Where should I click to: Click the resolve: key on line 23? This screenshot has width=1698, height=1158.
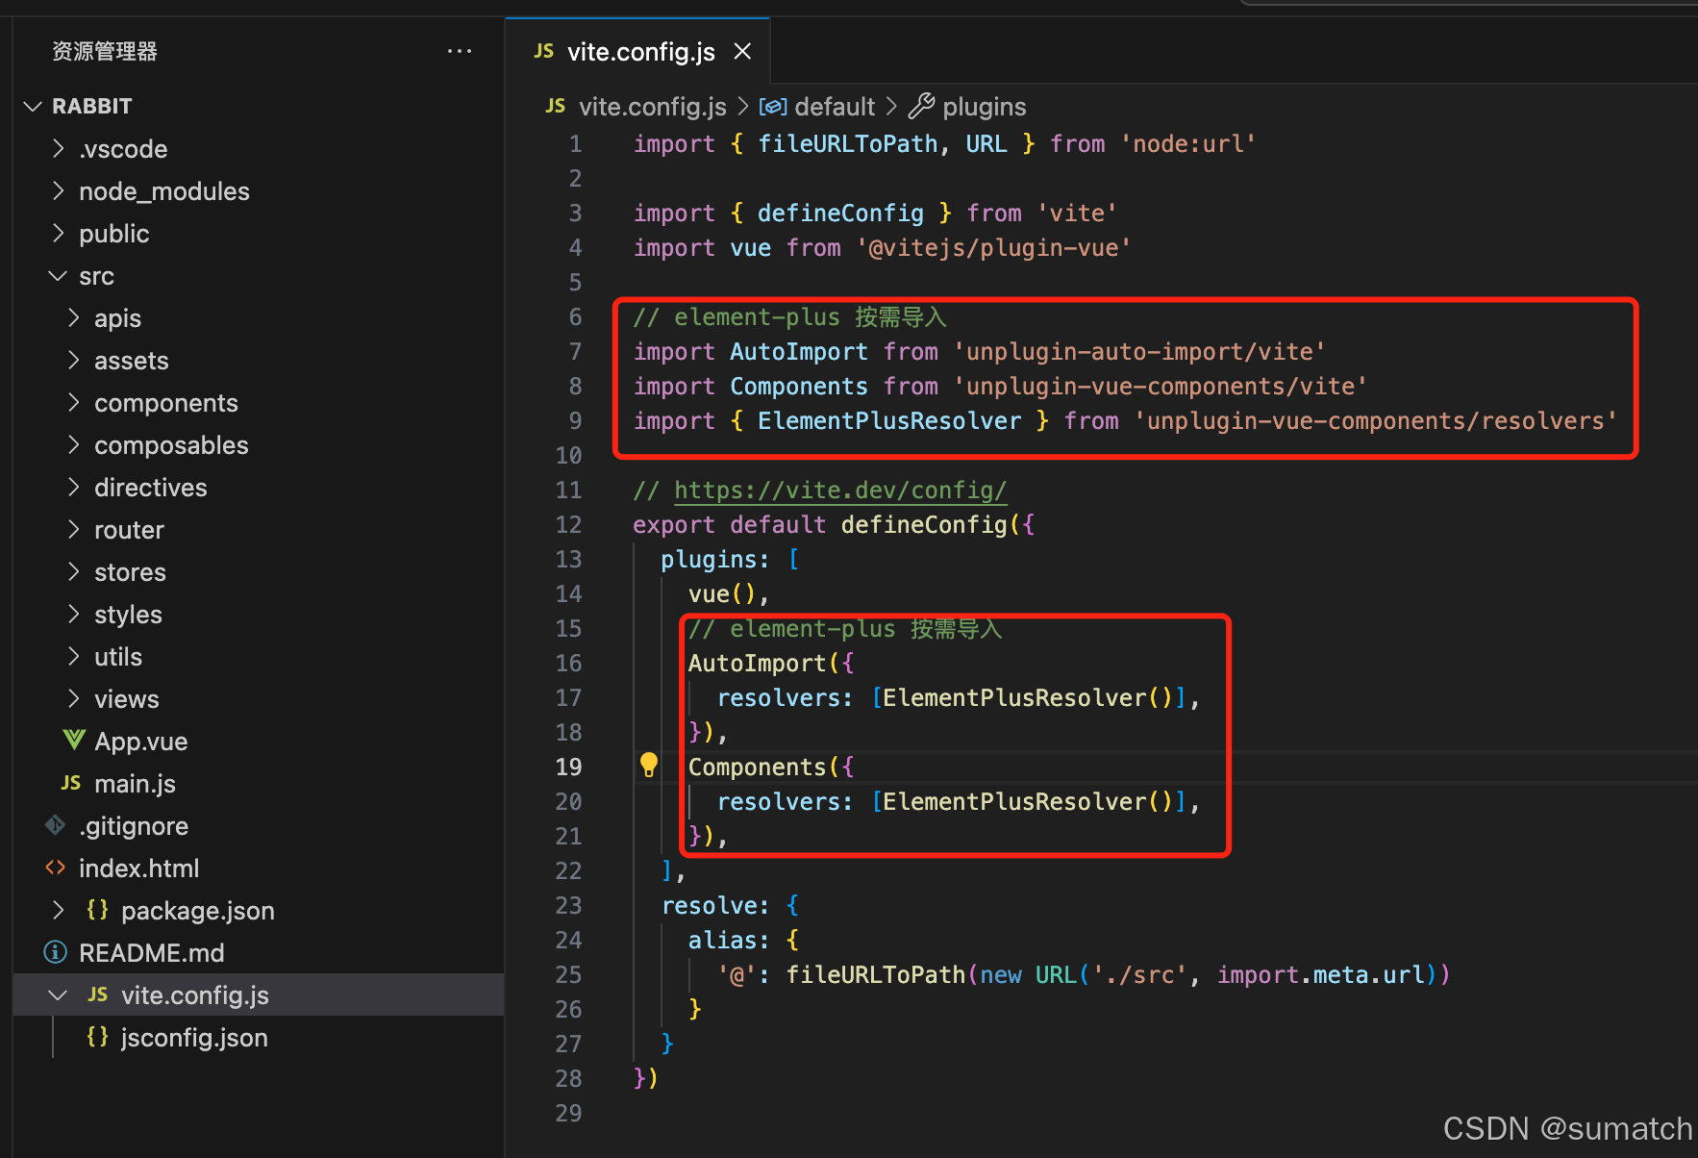coord(715,905)
